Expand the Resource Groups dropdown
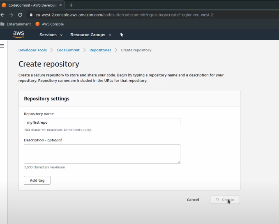 pyautogui.click(x=91, y=35)
